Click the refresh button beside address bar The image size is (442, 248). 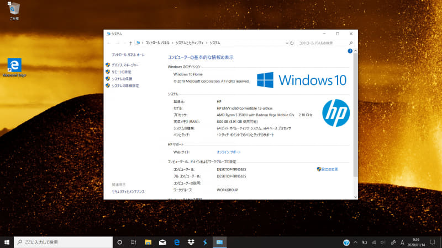[292, 43]
